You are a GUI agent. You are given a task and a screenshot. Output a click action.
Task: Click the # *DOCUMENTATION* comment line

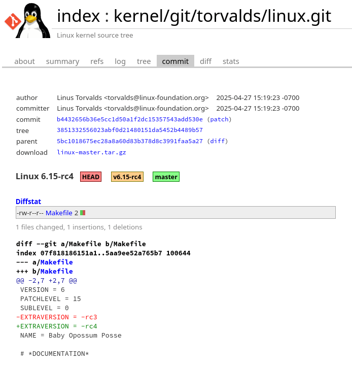54,354
